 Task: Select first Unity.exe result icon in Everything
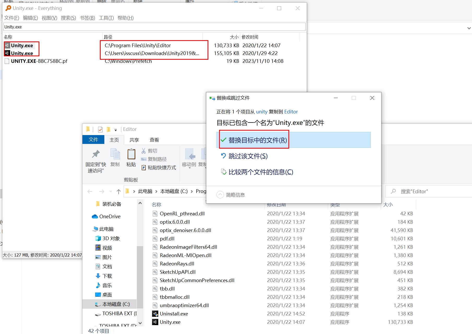point(7,45)
